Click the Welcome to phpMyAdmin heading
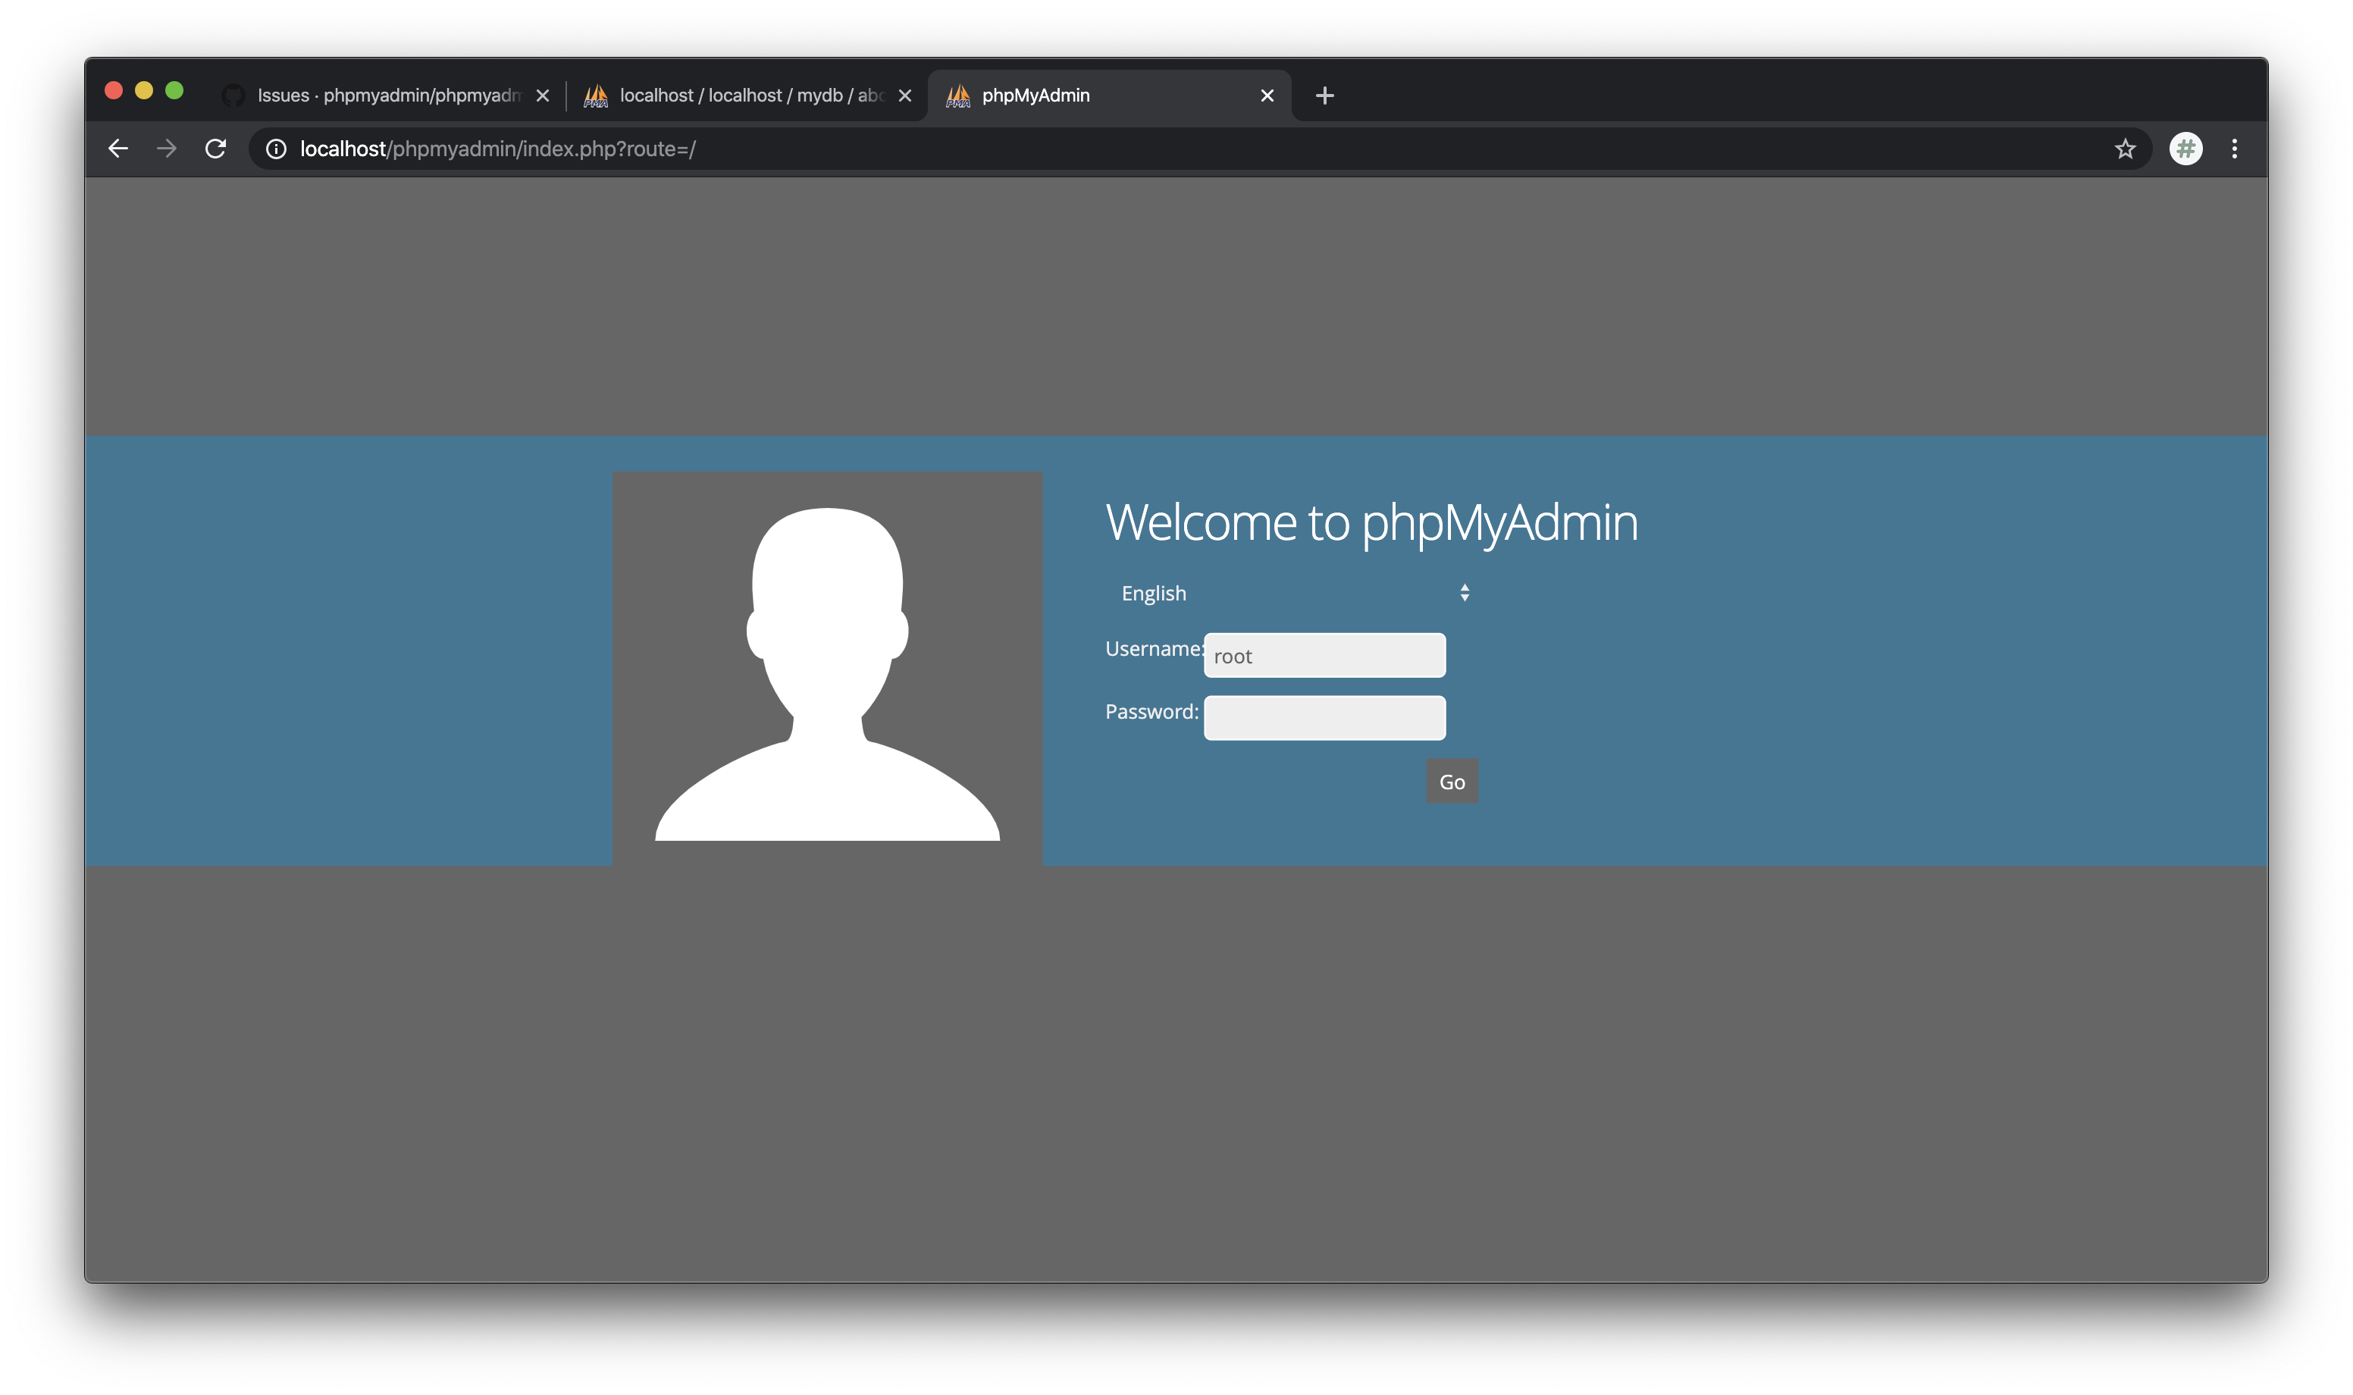Viewport: 2353px width, 1395px height. click(x=1371, y=522)
